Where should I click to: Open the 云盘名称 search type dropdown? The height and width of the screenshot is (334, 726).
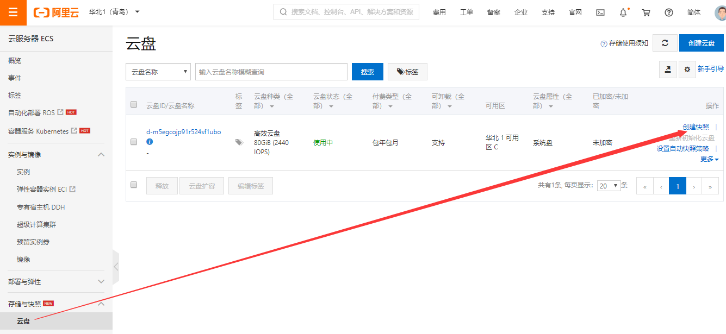pyautogui.click(x=158, y=72)
